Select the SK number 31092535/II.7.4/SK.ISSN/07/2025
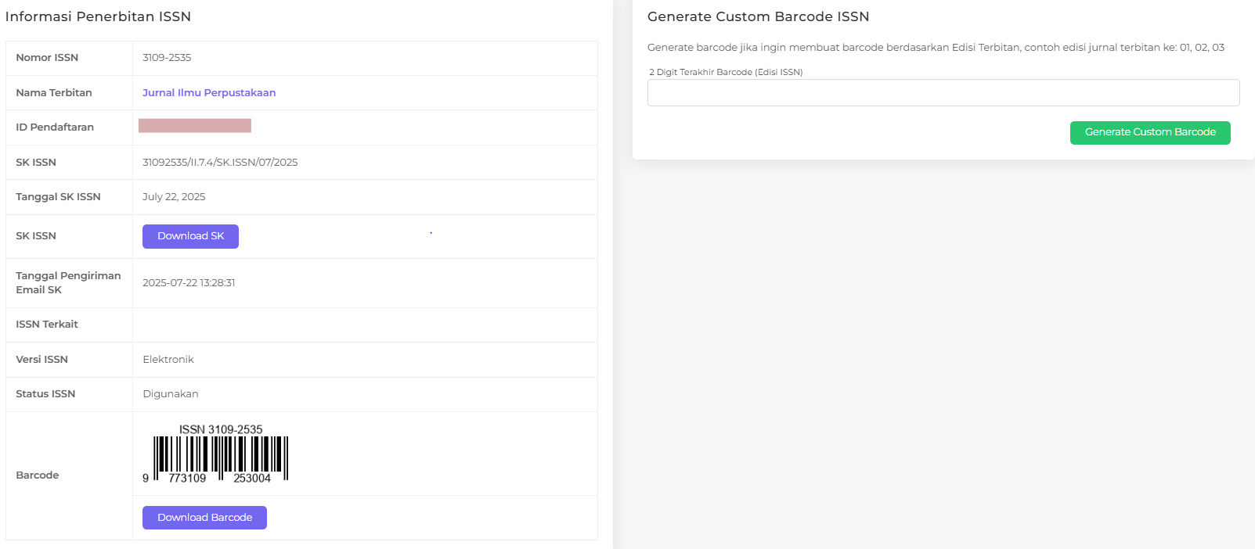1255x549 pixels. point(220,163)
